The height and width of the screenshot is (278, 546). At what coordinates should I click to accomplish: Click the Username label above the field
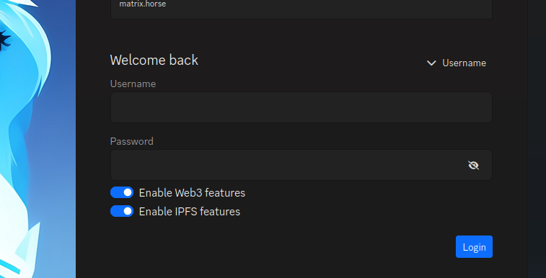pyautogui.click(x=133, y=84)
